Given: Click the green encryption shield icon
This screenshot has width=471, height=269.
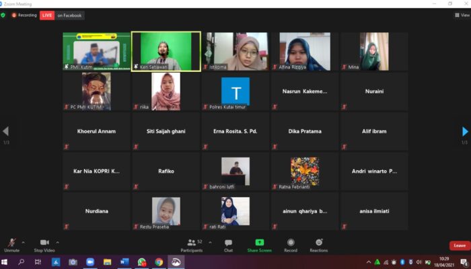Looking at the screenshot, I should [3, 15].
